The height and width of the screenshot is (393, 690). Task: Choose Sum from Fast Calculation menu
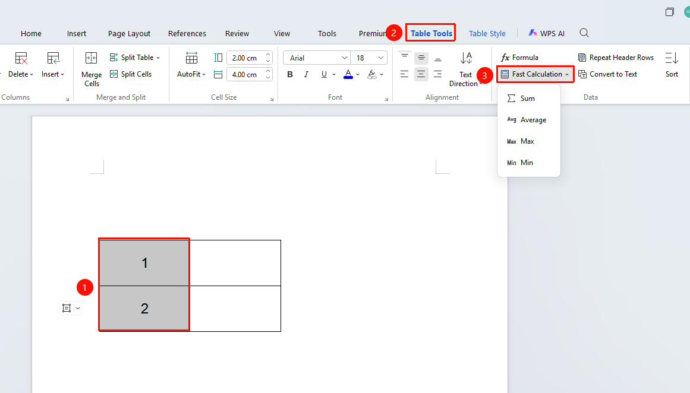pyautogui.click(x=528, y=99)
